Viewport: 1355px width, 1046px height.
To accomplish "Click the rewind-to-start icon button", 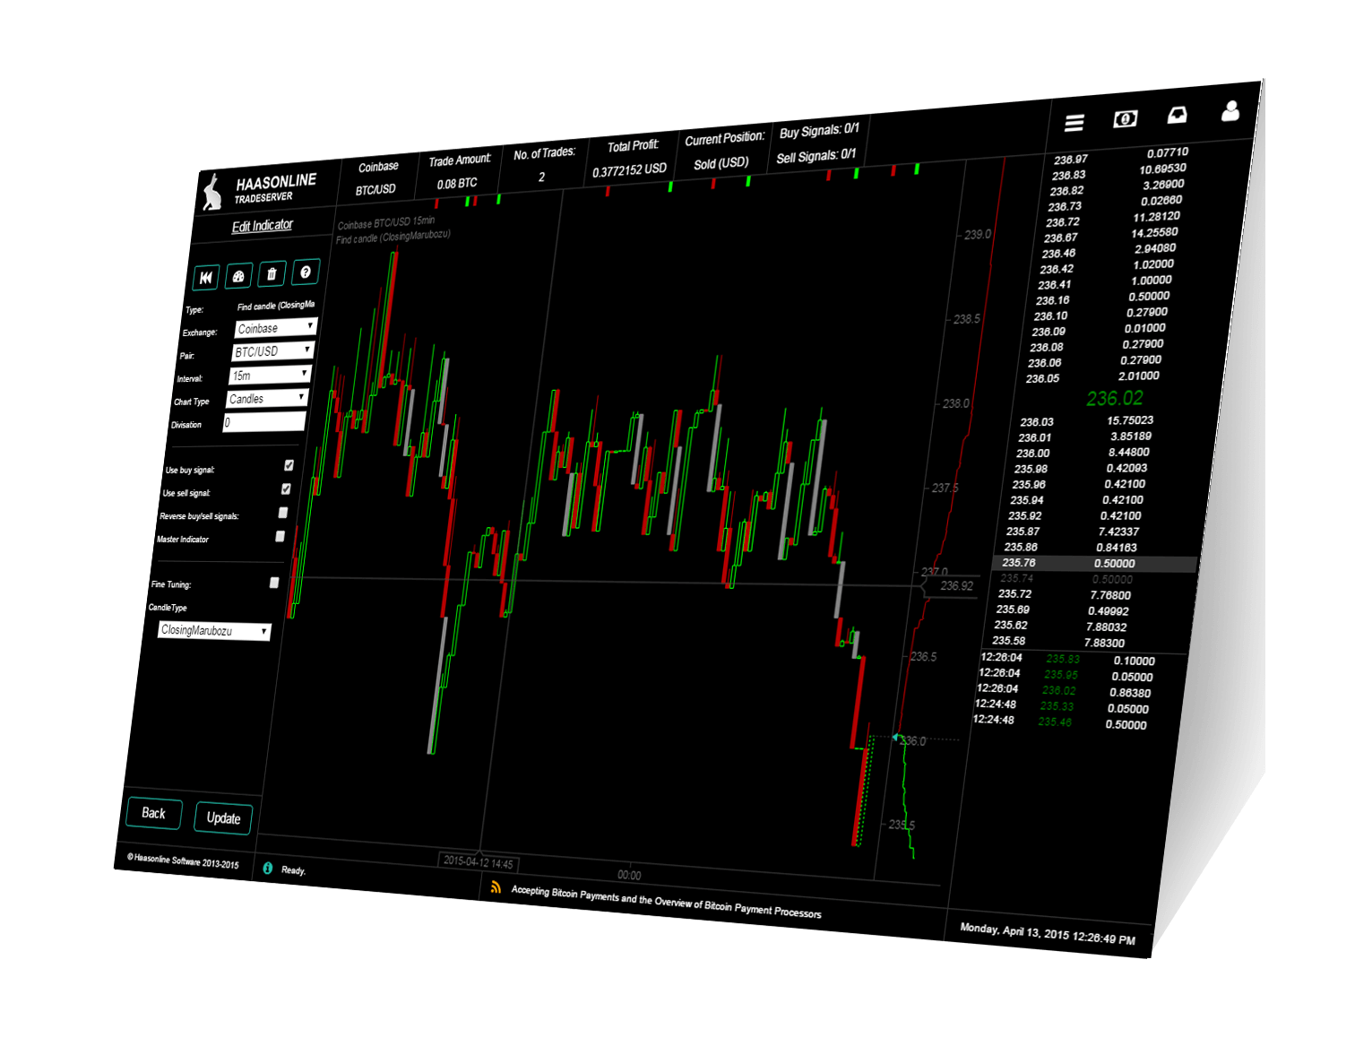I will click(x=206, y=278).
